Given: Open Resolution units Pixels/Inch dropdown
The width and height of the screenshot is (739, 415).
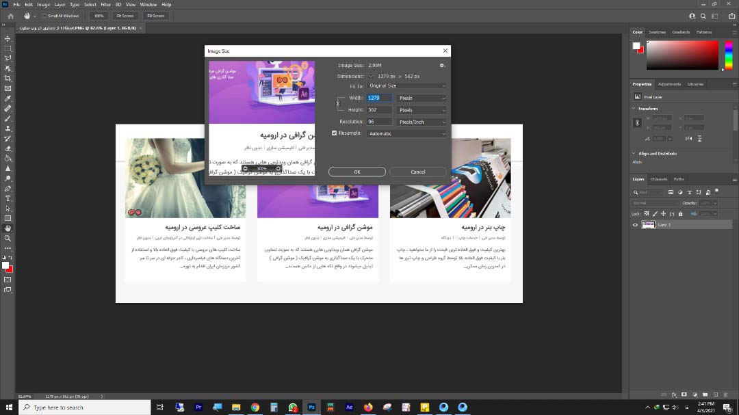Looking at the screenshot, I should click(x=422, y=122).
